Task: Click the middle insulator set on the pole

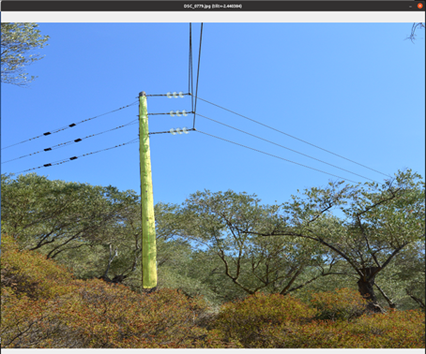Action: (x=178, y=113)
